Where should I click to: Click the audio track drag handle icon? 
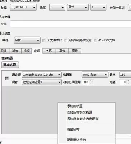[7, 78]
